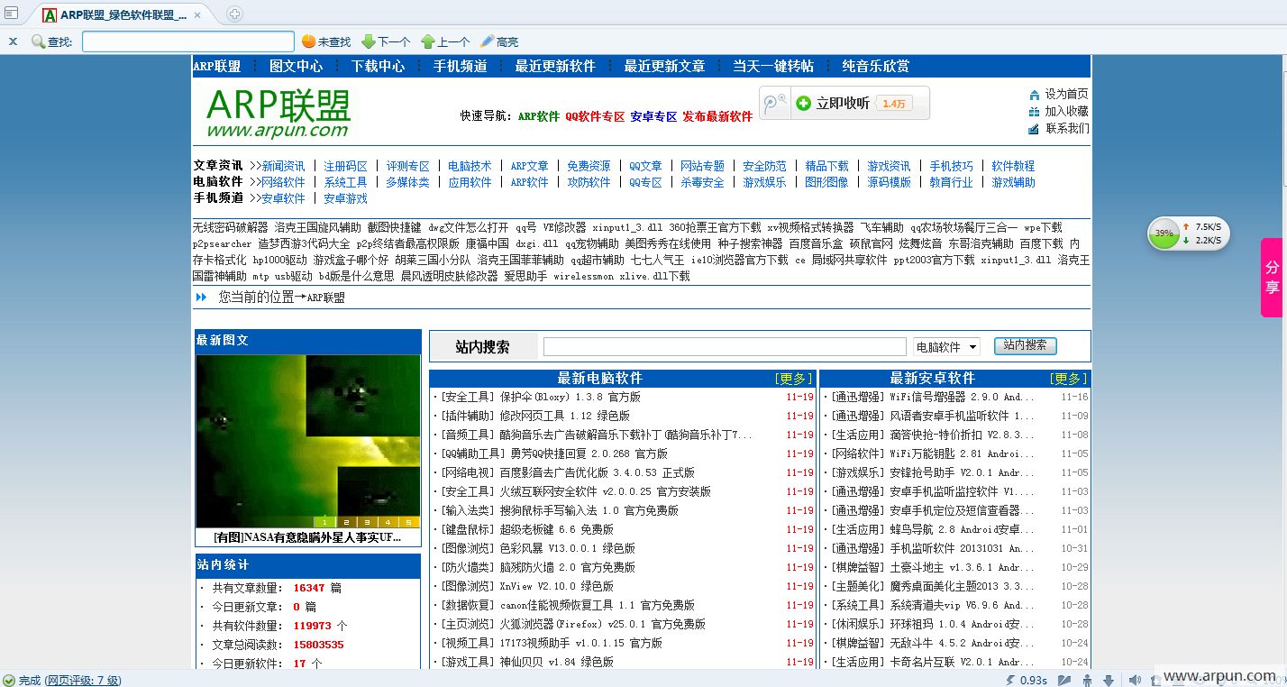Open the [有图]NASA有意隐瞒外星人事实 caption link

tap(307, 537)
